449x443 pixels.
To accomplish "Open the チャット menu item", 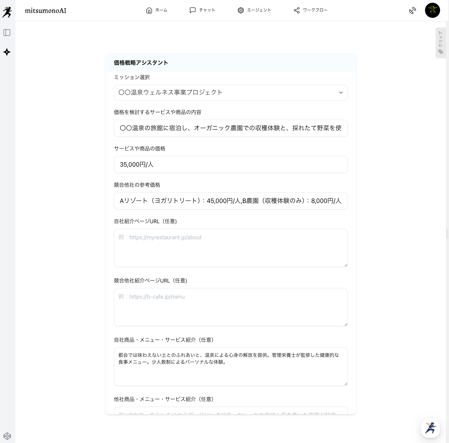I will click(x=202, y=10).
